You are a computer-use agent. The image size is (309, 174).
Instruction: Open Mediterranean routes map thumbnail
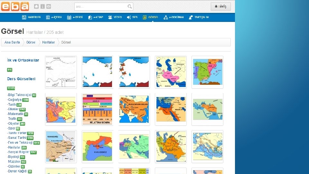point(208,146)
